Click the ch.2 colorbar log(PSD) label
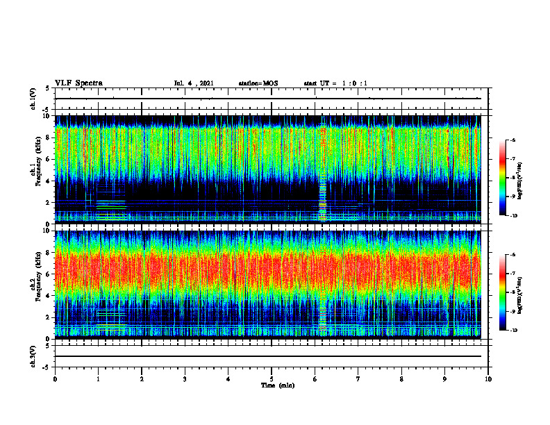 pyautogui.click(x=520, y=294)
